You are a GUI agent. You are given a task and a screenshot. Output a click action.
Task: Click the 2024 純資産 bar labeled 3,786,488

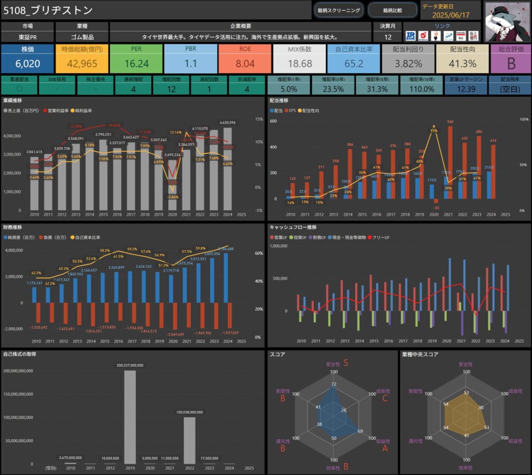[225, 278]
